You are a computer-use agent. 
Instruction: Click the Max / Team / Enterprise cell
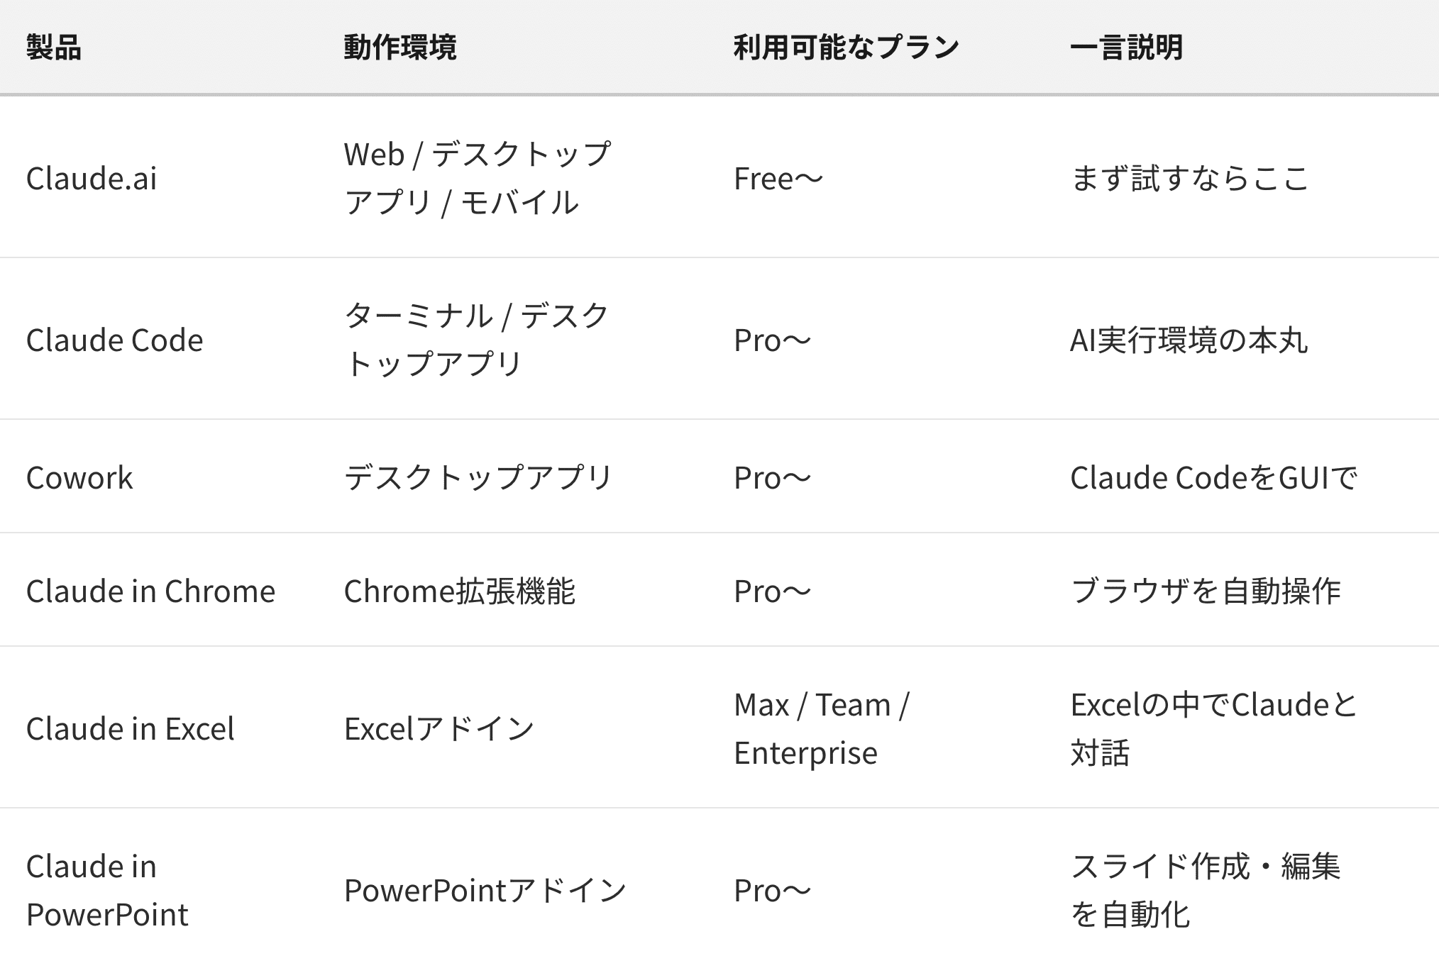click(x=821, y=728)
